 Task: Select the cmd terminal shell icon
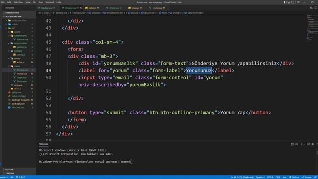coord(295,144)
